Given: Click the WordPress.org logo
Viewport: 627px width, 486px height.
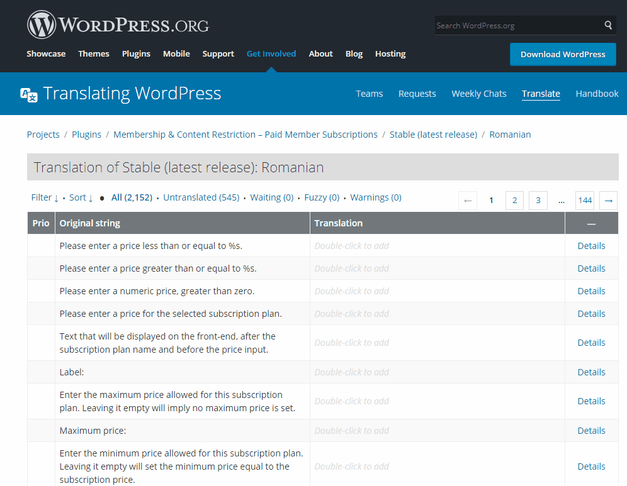Looking at the screenshot, I should coord(118,25).
